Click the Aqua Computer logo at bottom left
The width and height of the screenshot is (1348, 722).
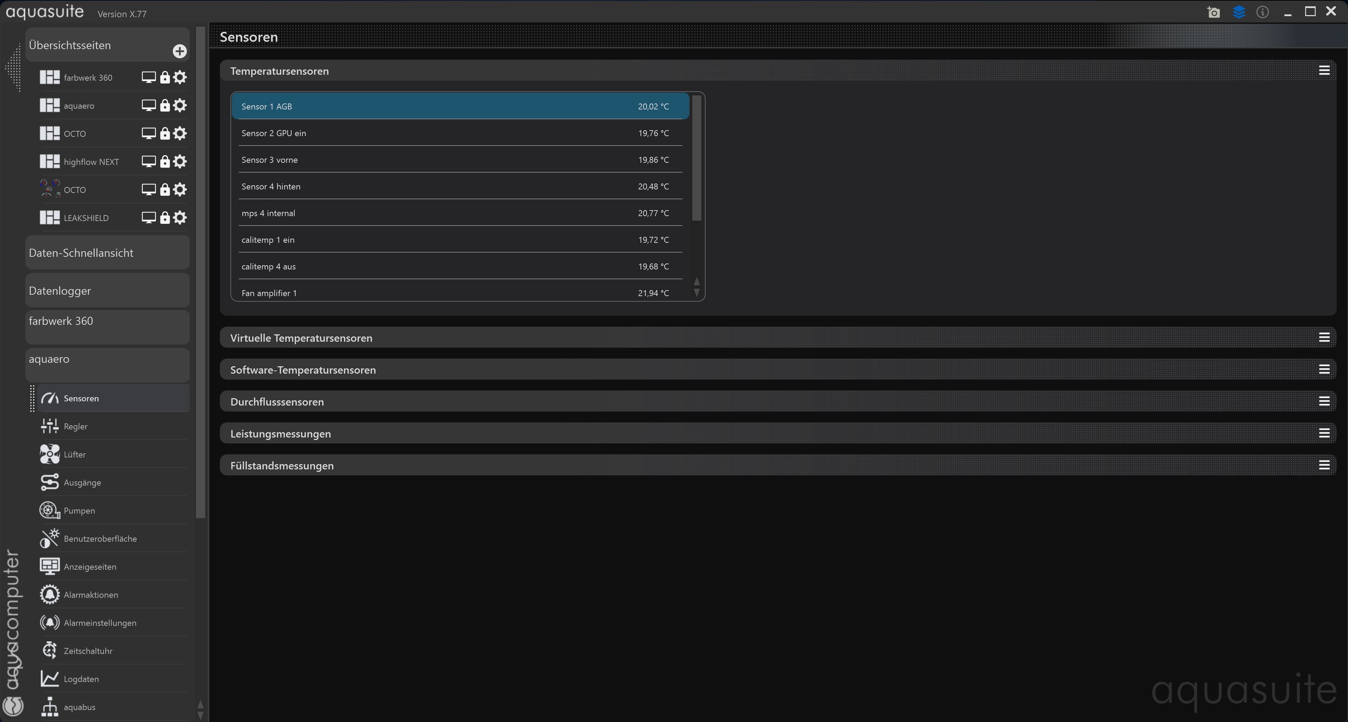click(x=13, y=706)
